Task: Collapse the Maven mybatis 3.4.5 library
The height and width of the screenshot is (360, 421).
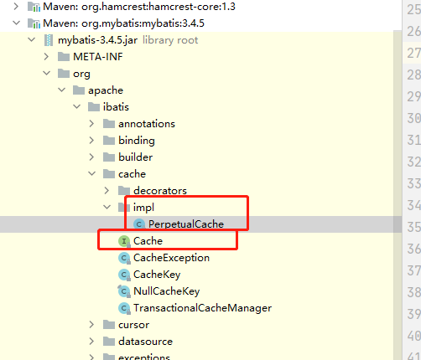Action: pyautogui.click(x=17, y=23)
